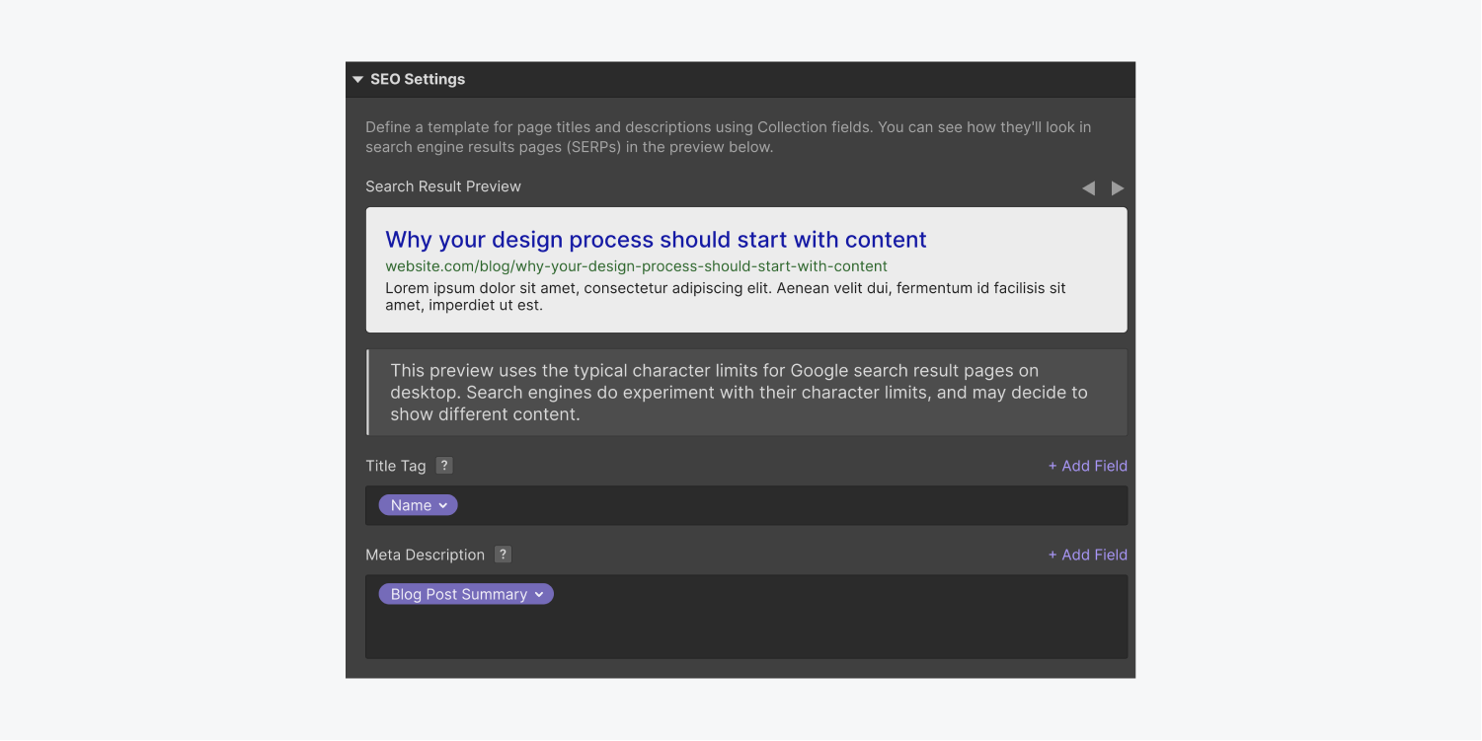Click the chevron on Blog Post Summary pill
This screenshot has width=1482, height=741.
(539, 593)
